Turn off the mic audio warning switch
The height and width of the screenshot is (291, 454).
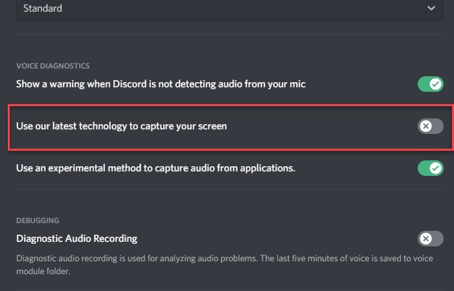[x=430, y=84]
